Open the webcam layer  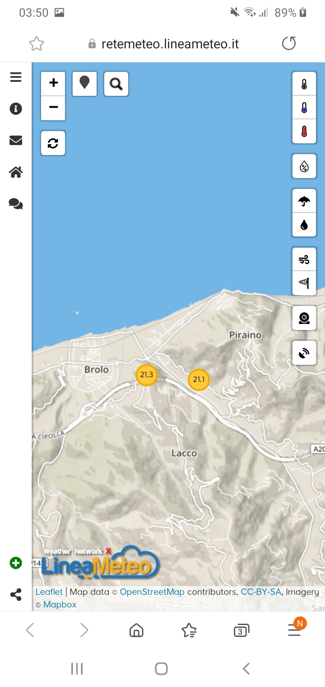pyautogui.click(x=304, y=318)
